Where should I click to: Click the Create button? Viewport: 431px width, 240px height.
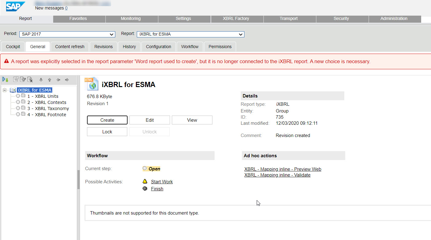click(x=107, y=120)
